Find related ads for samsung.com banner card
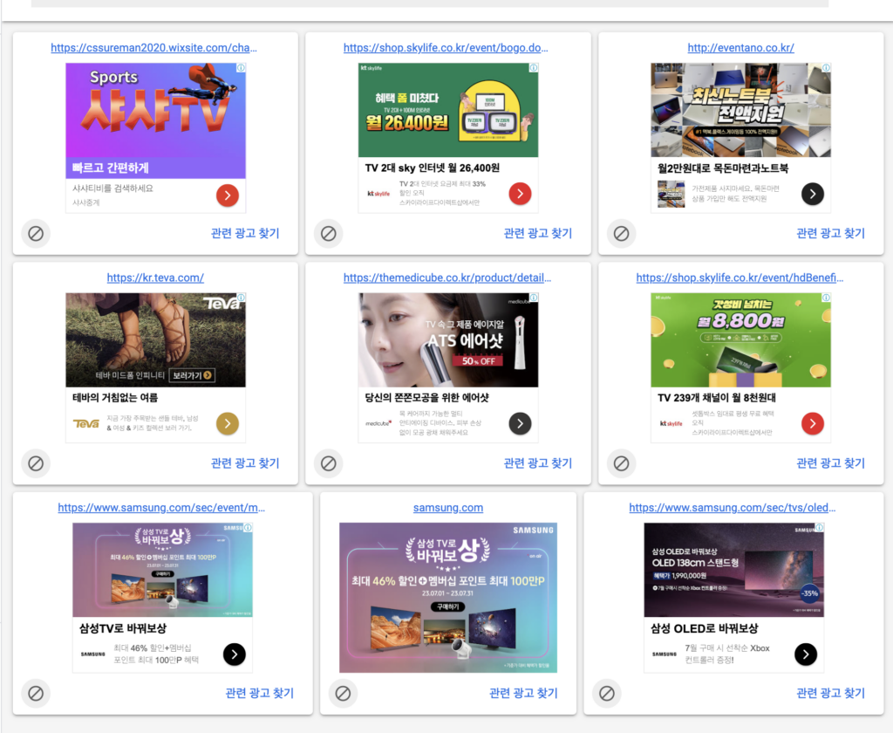 pyautogui.click(x=524, y=693)
